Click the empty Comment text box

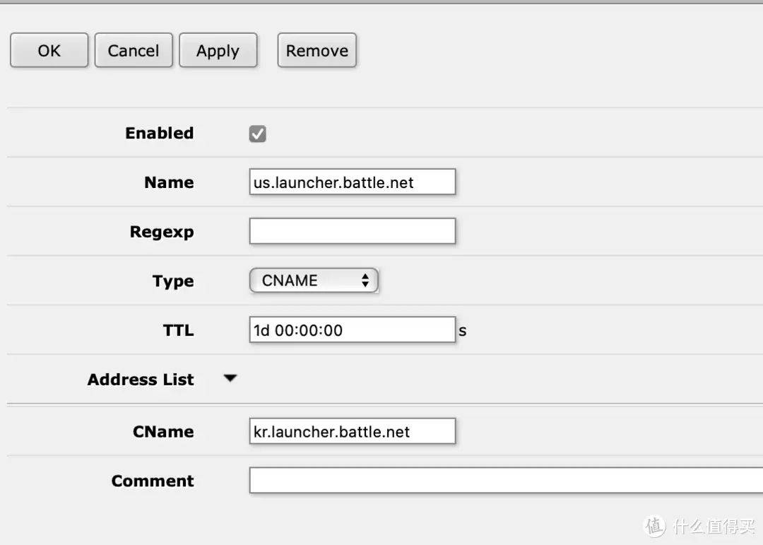[x=505, y=481]
